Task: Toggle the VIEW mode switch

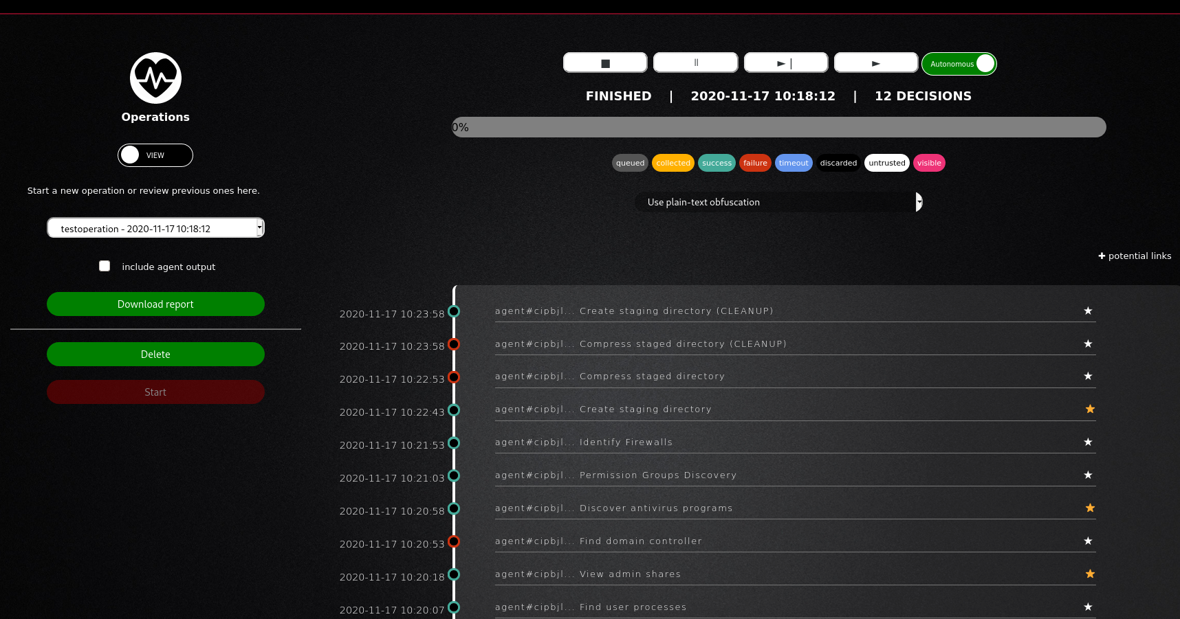Action: click(155, 155)
